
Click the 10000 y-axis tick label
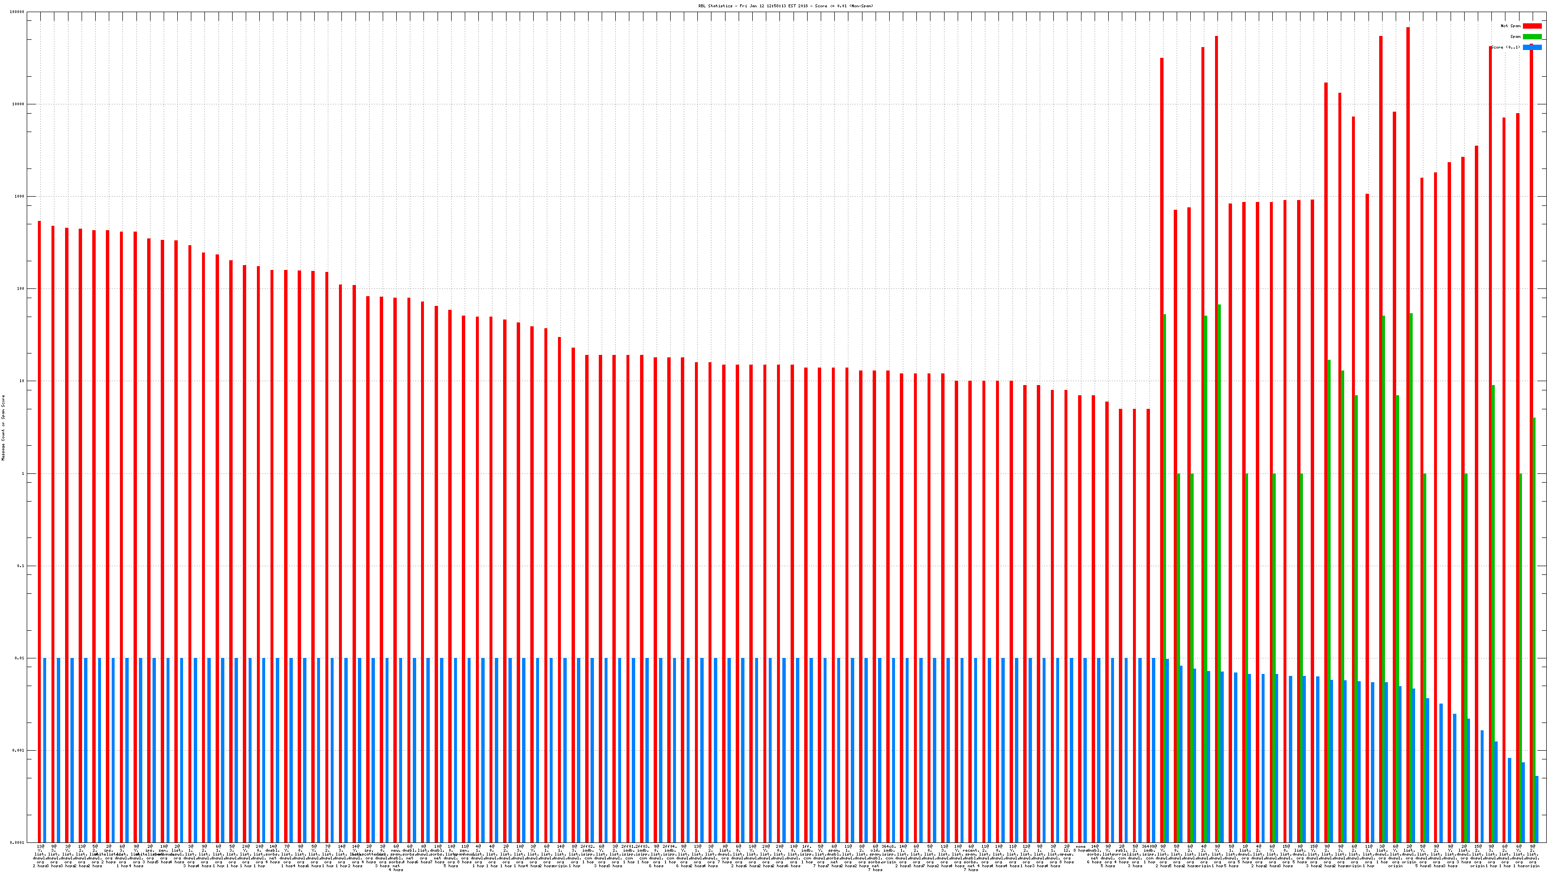point(19,104)
